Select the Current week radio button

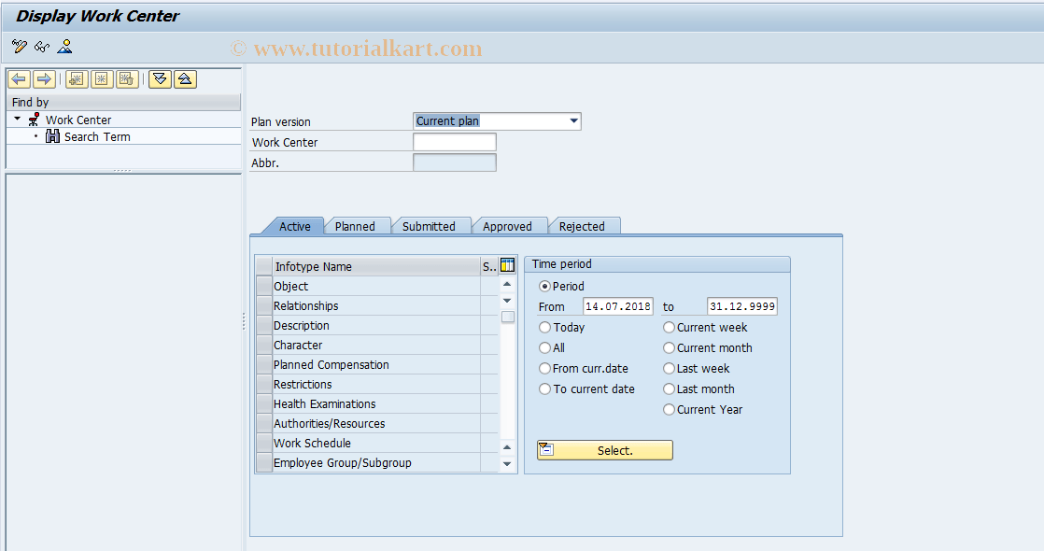(670, 327)
